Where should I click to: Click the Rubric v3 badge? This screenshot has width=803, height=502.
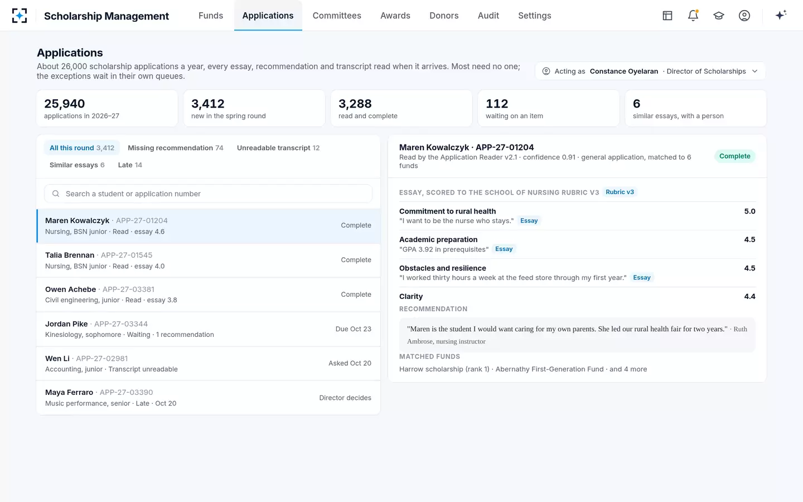point(620,192)
